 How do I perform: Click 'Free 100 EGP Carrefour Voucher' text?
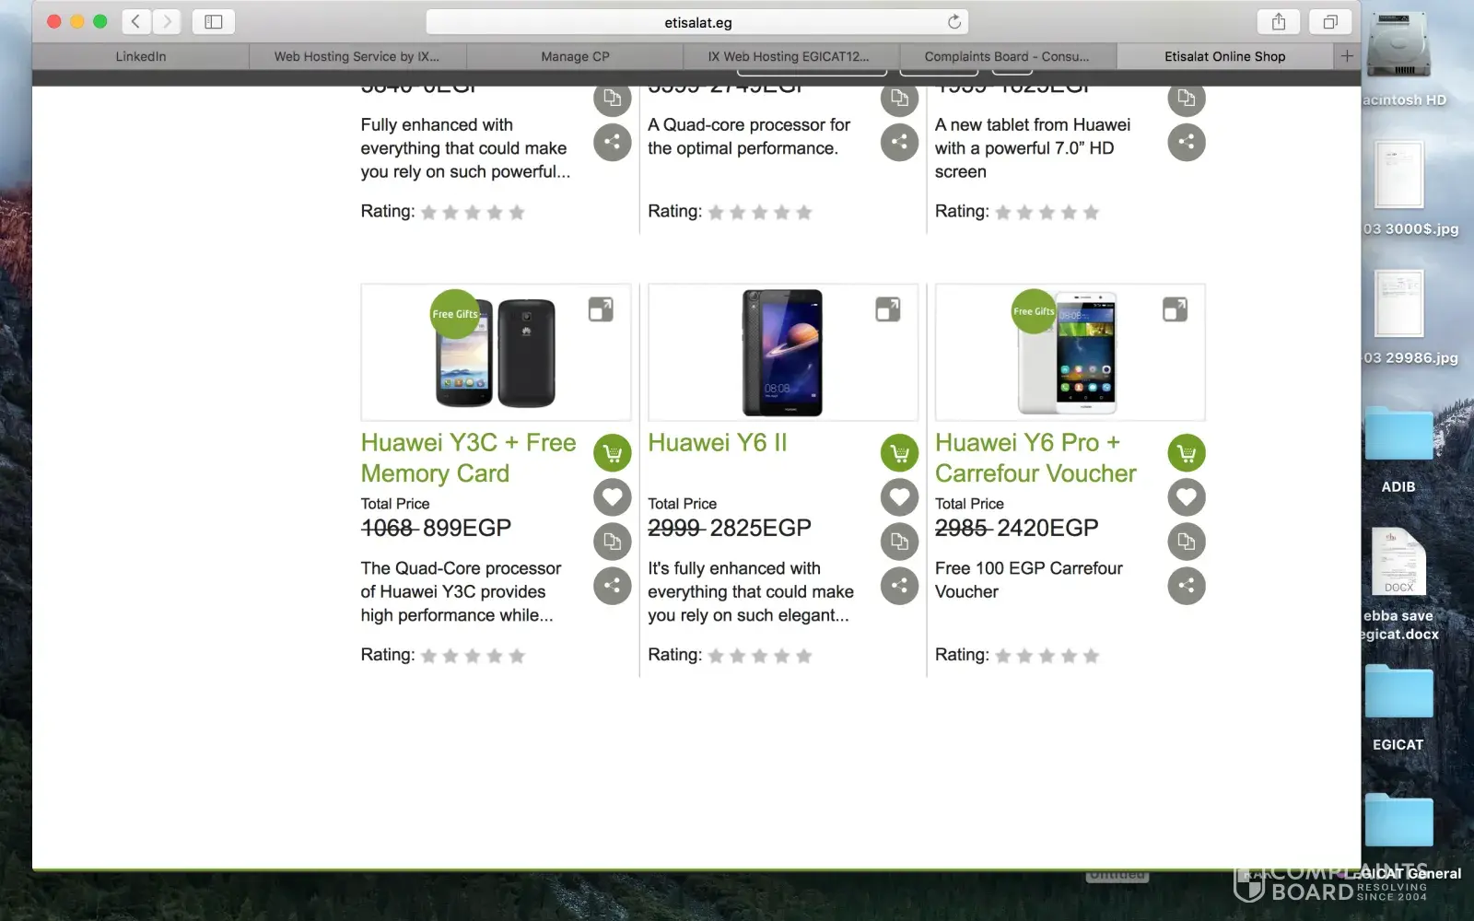1029,580
